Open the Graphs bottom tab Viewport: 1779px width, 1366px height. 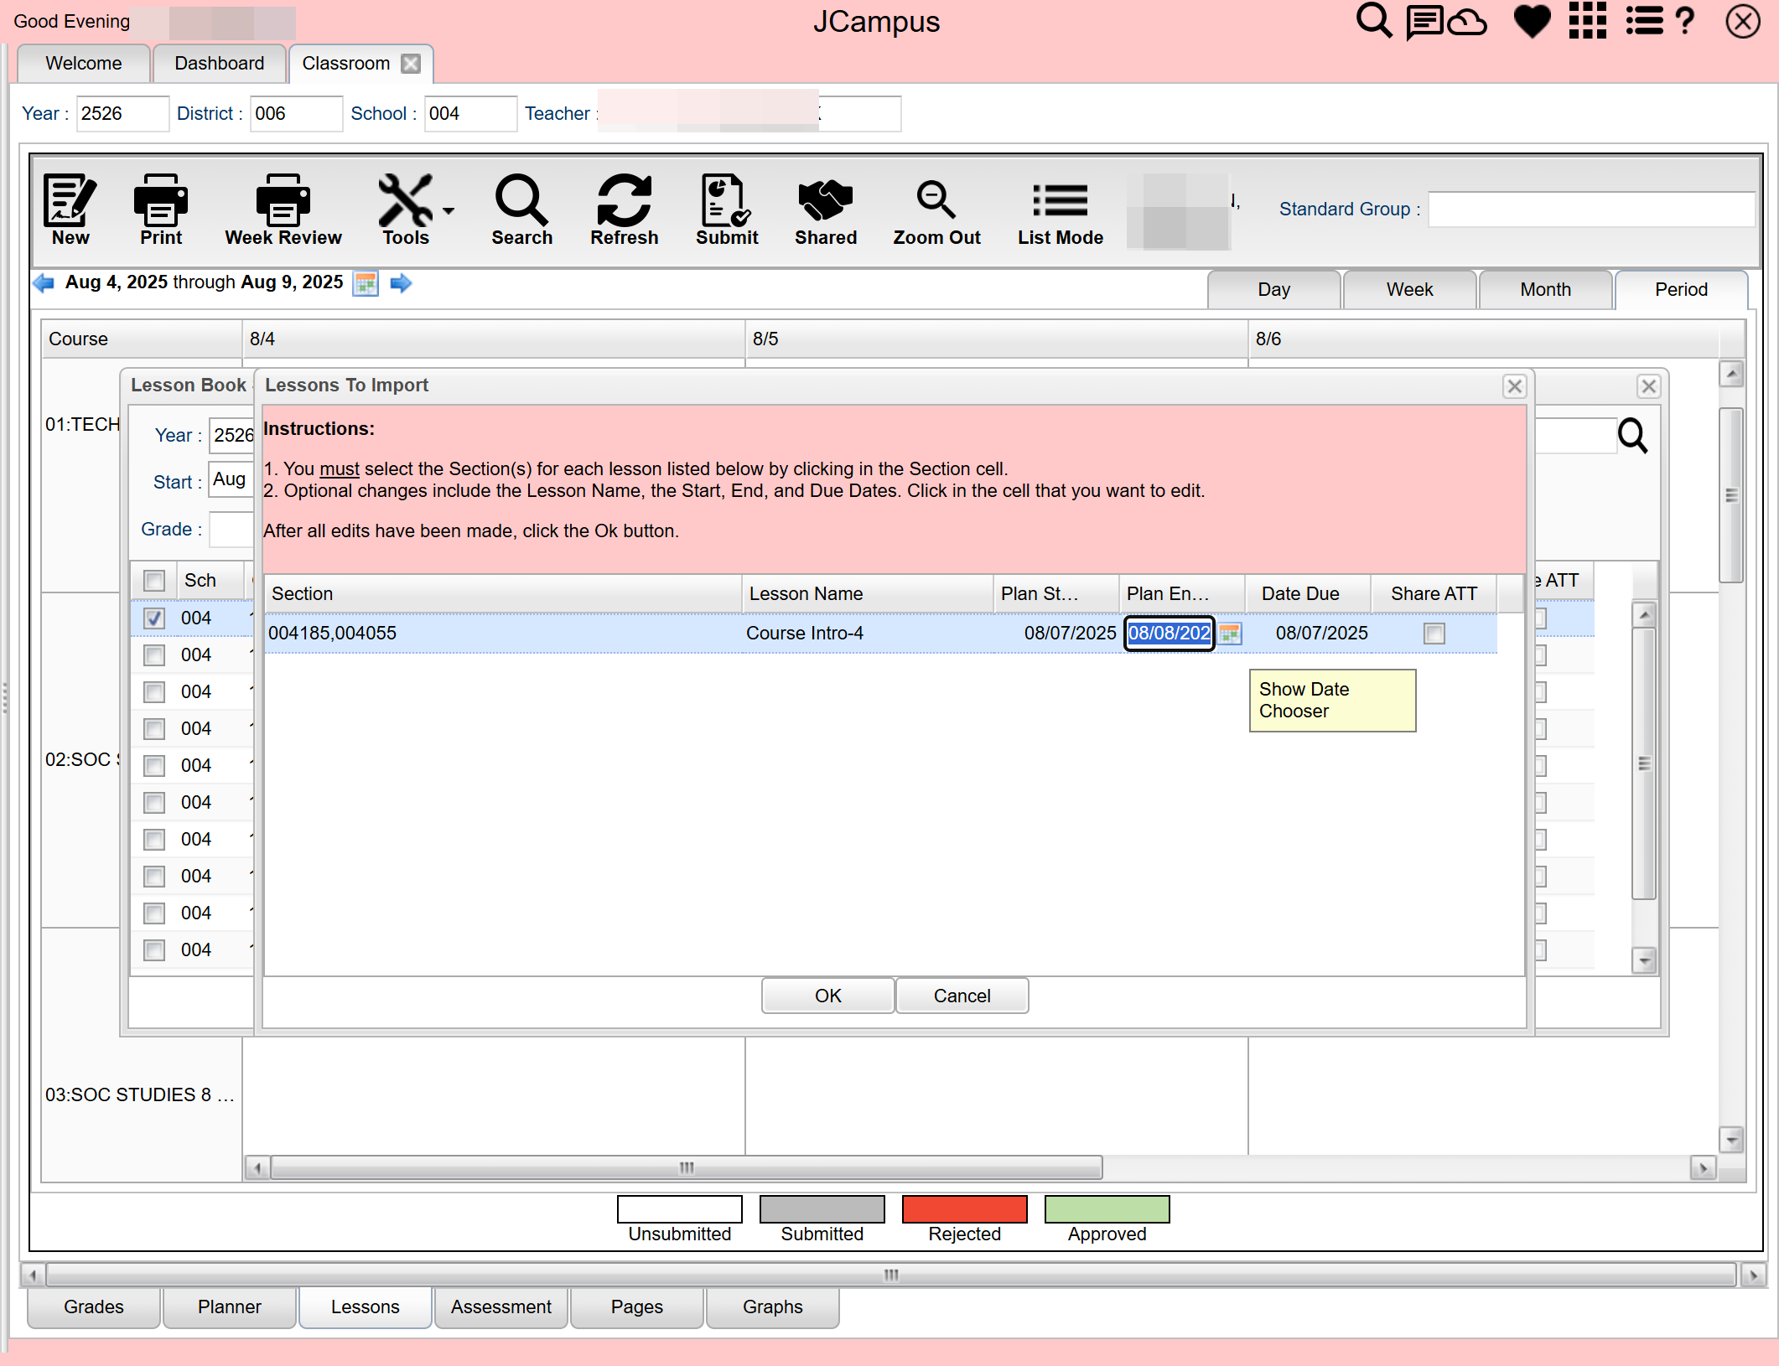pyautogui.click(x=773, y=1307)
